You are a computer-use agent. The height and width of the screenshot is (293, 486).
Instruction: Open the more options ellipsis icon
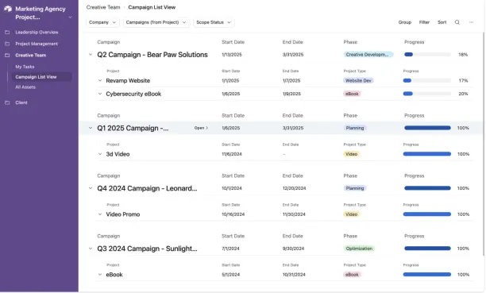coord(472,22)
